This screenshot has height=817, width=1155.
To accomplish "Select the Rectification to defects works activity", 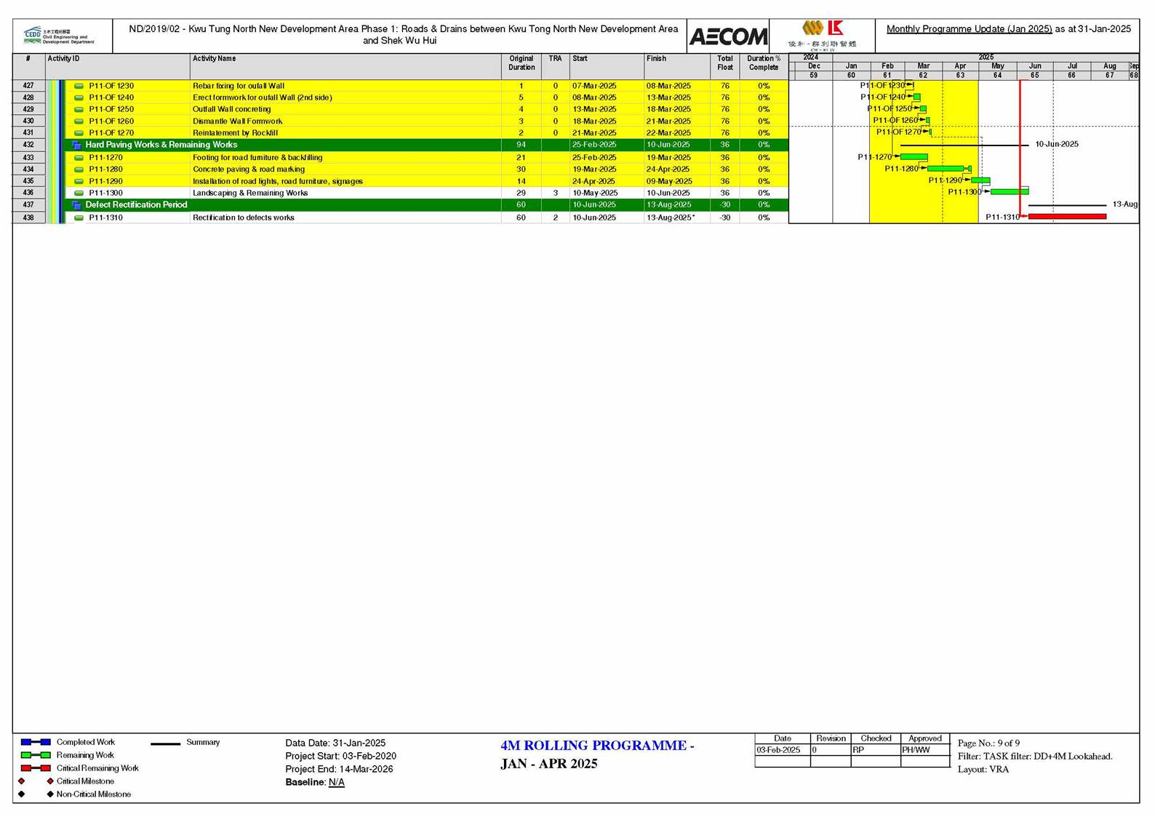I will click(x=243, y=218).
